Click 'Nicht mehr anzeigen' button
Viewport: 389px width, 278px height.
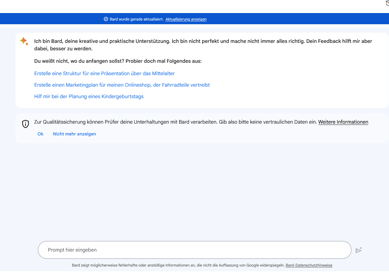[x=74, y=134]
